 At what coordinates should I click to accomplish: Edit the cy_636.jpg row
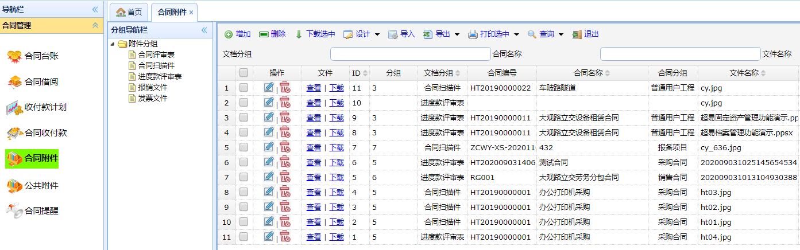click(x=269, y=147)
